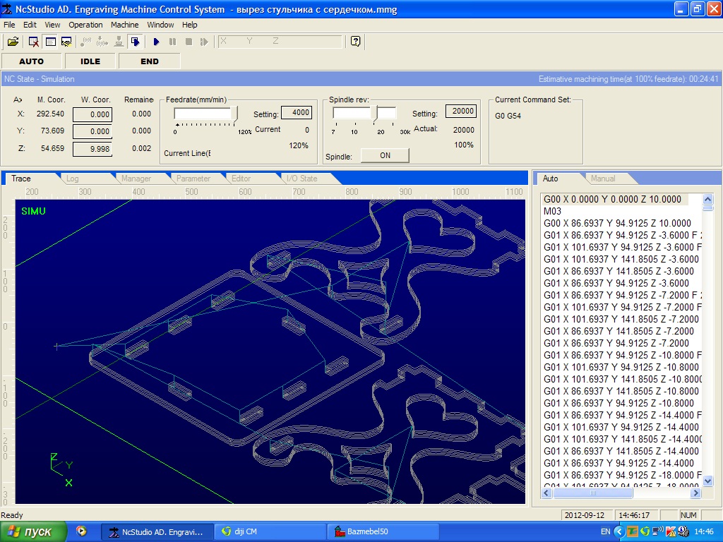
Task: Select the Manual tab in right panel
Action: pyautogui.click(x=603, y=179)
